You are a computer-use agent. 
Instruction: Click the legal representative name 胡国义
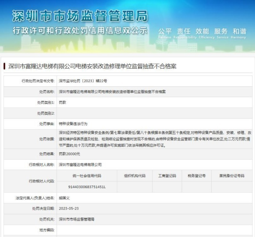(x=64, y=198)
